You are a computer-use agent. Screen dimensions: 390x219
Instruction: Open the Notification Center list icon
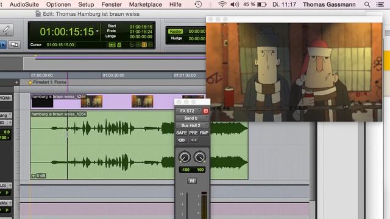point(380,4)
